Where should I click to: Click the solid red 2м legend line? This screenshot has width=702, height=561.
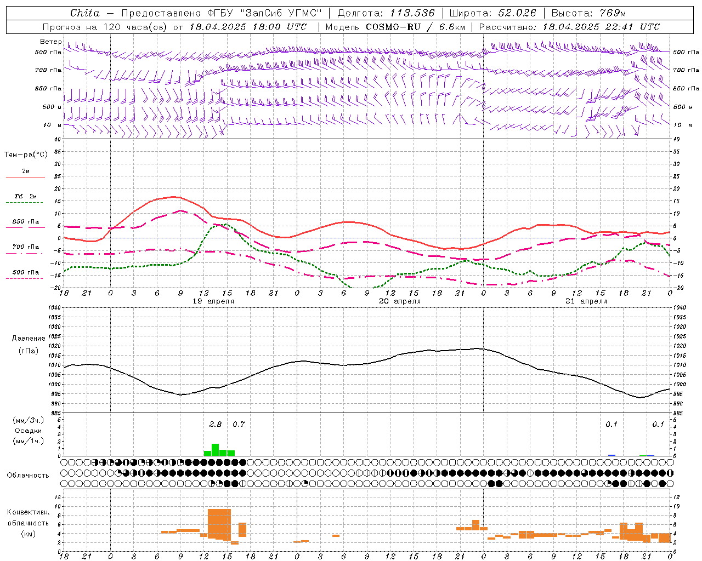(x=25, y=178)
